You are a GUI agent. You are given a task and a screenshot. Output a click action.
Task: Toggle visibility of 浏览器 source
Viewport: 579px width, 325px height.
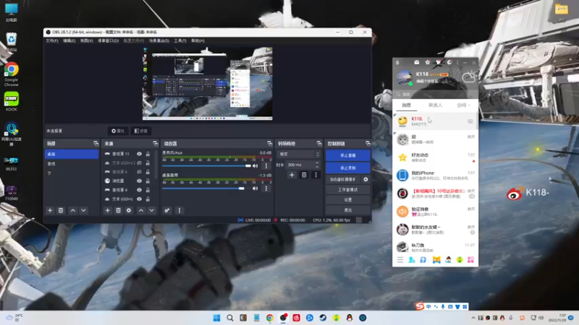(139, 181)
